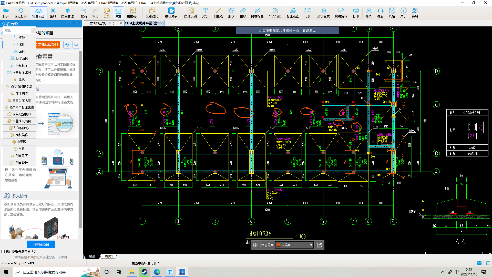Toggle 记住快看云盘开启状态 checkbox

pyautogui.click(x=3, y=252)
